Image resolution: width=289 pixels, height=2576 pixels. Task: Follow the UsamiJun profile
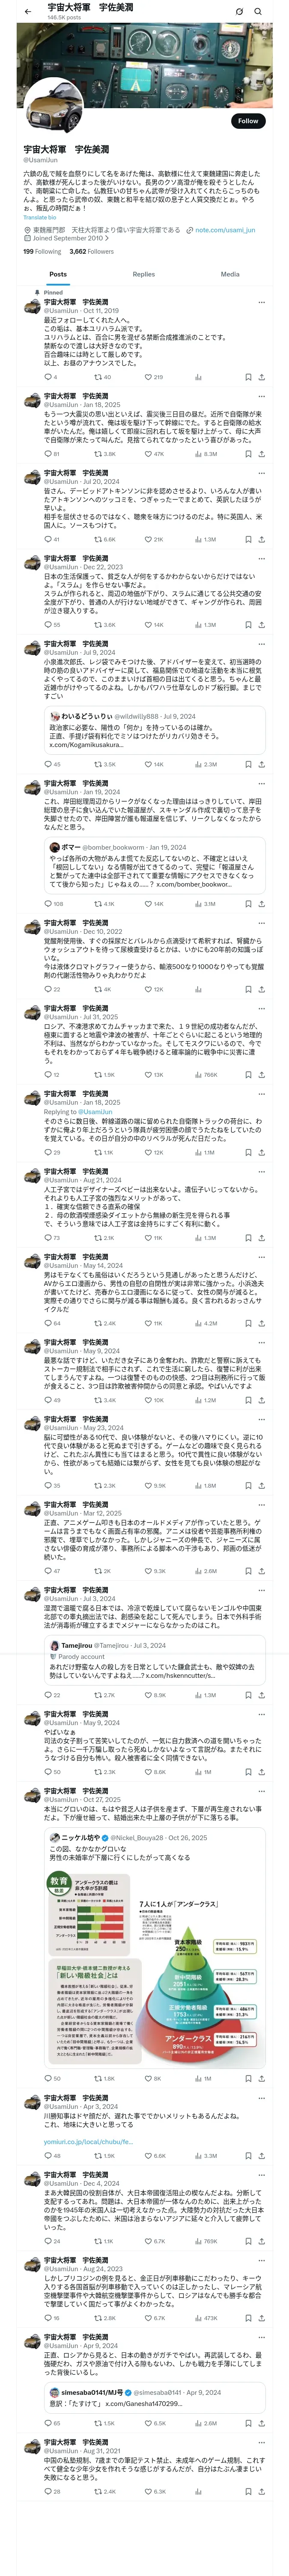(247, 121)
